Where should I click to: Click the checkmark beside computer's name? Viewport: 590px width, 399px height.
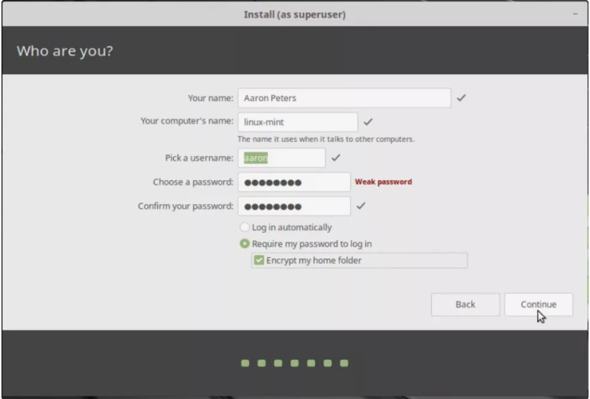click(368, 122)
